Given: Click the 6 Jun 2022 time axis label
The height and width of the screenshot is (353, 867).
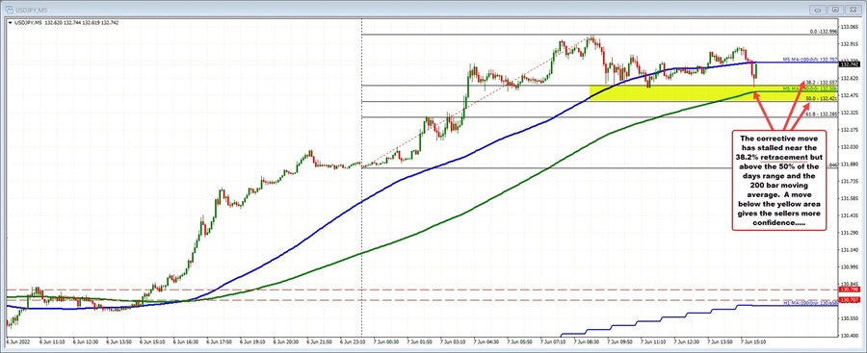Looking at the screenshot, I should pyautogui.click(x=17, y=342).
